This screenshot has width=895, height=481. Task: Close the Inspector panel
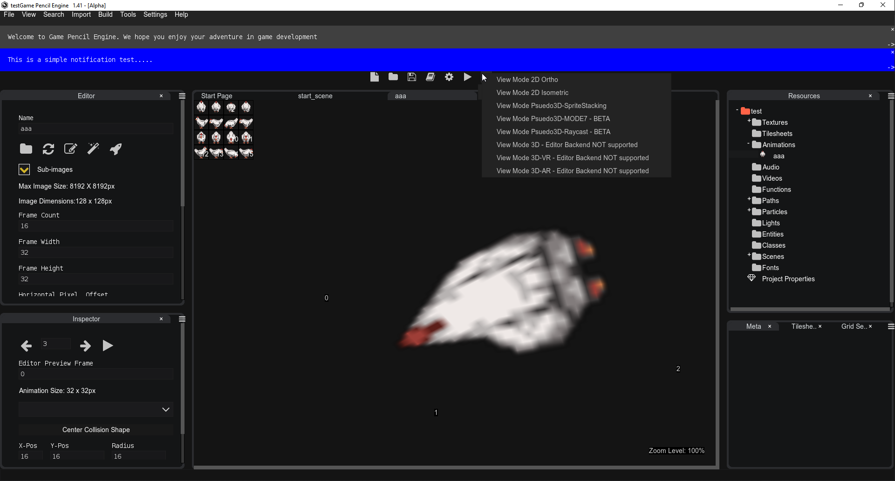[x=161, y=319]
